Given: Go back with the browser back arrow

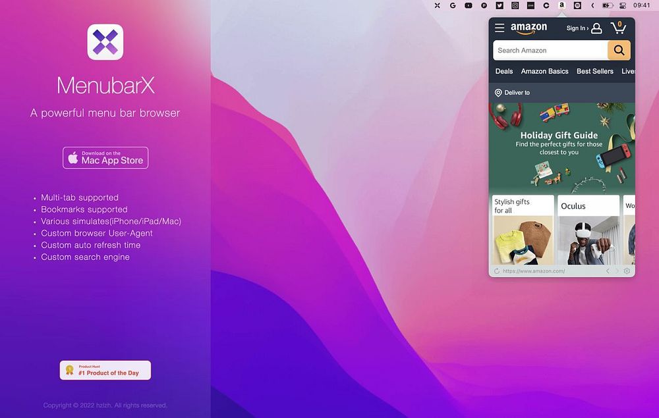Looking at the screenshot, I should (x=608, y=271).
